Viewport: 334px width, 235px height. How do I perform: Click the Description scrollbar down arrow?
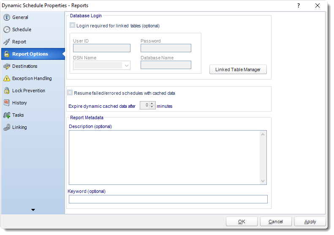click(263, 181)
